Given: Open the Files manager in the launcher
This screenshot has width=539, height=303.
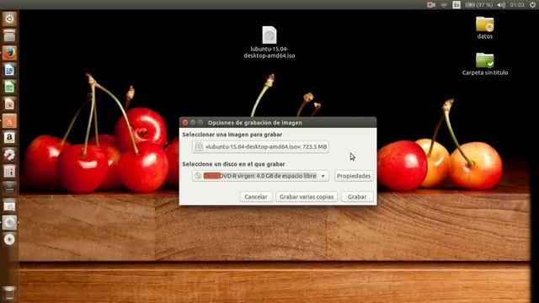Looking at the screenshot, I should coord(9,35).
